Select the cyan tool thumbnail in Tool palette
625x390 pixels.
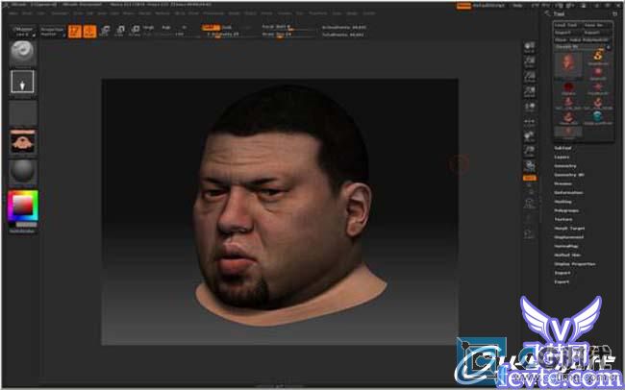pyautogui.click(x=597, y=116)
